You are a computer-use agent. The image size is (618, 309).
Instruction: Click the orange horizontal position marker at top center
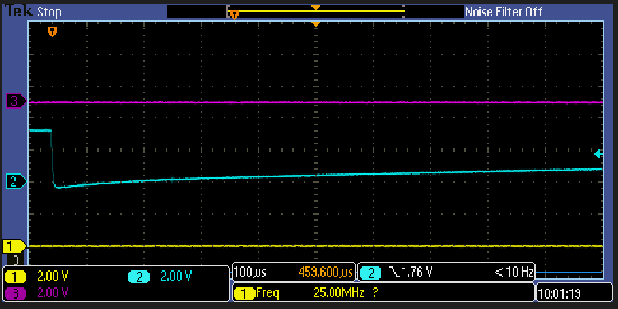(x=315, y=24)
